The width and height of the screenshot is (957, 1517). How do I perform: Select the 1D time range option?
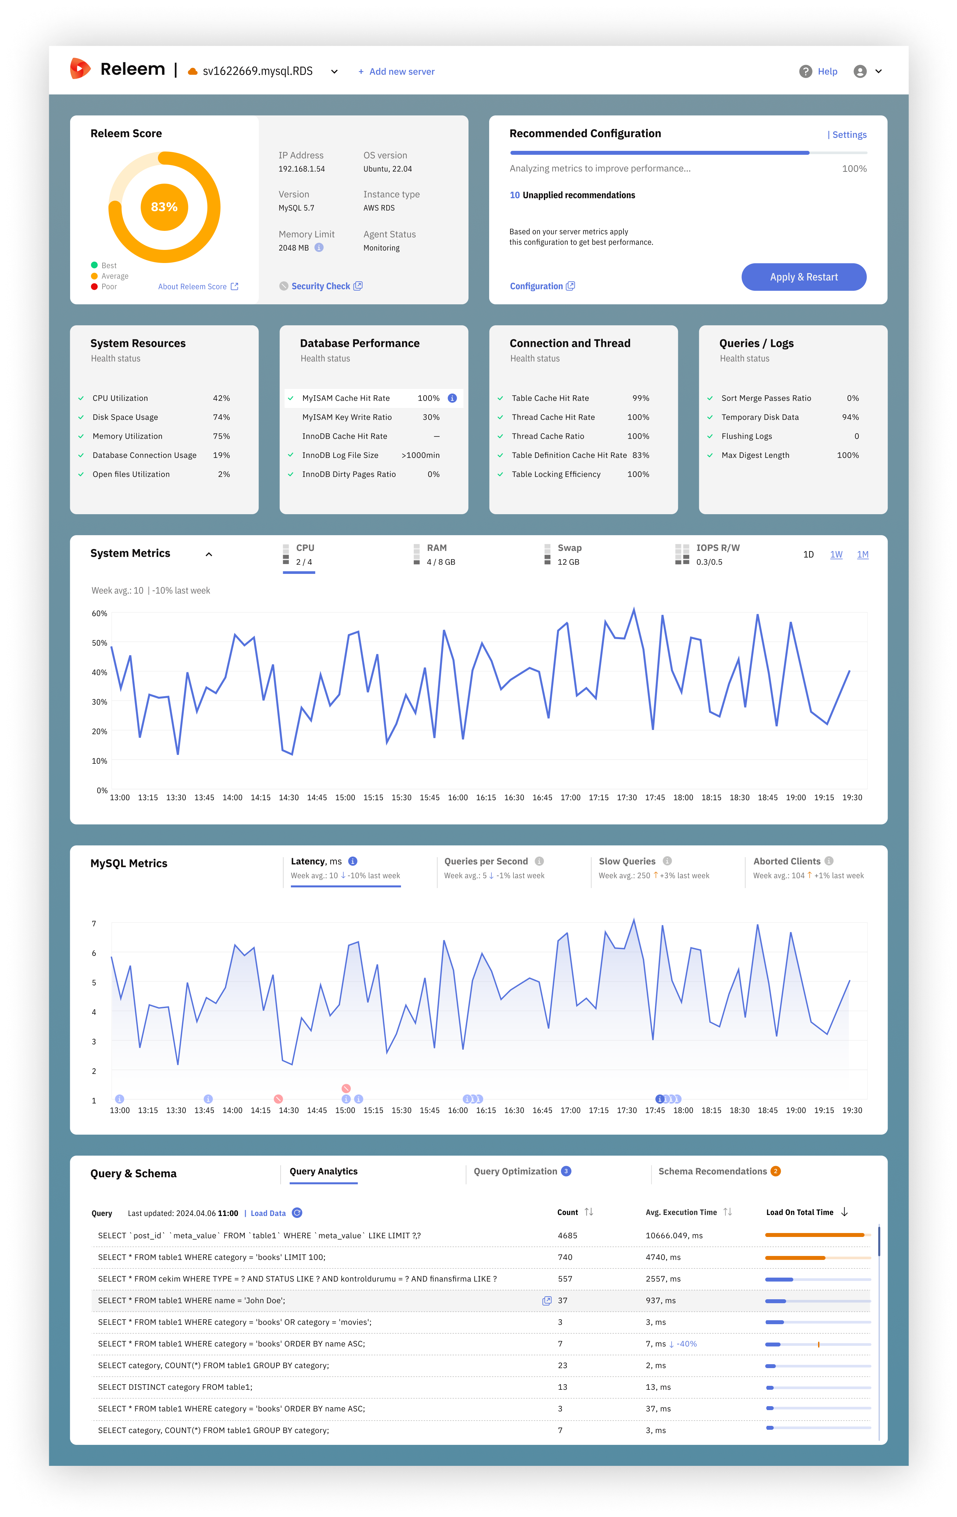click(x=808, y=555)
